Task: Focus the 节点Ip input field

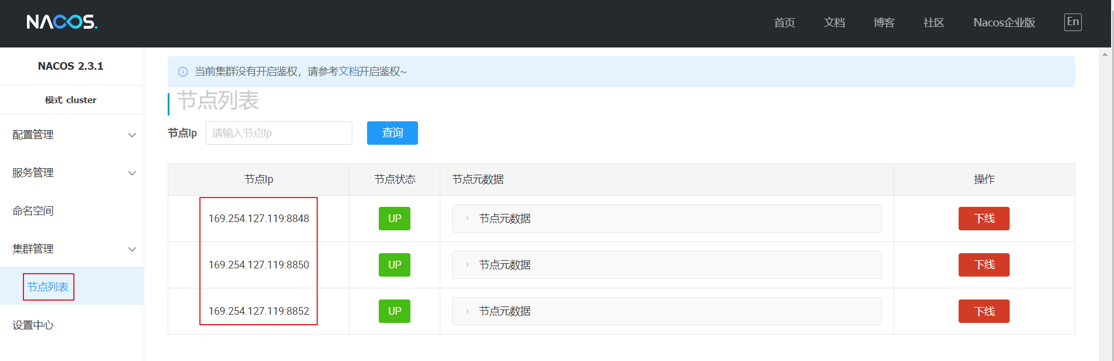Action: pyautogui.click(x=278, y=133)
